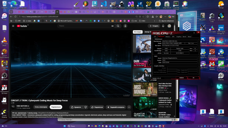Reload the page with the refresh icon
Viewport: 228px width, 128px height.
[x=15, y=16]
